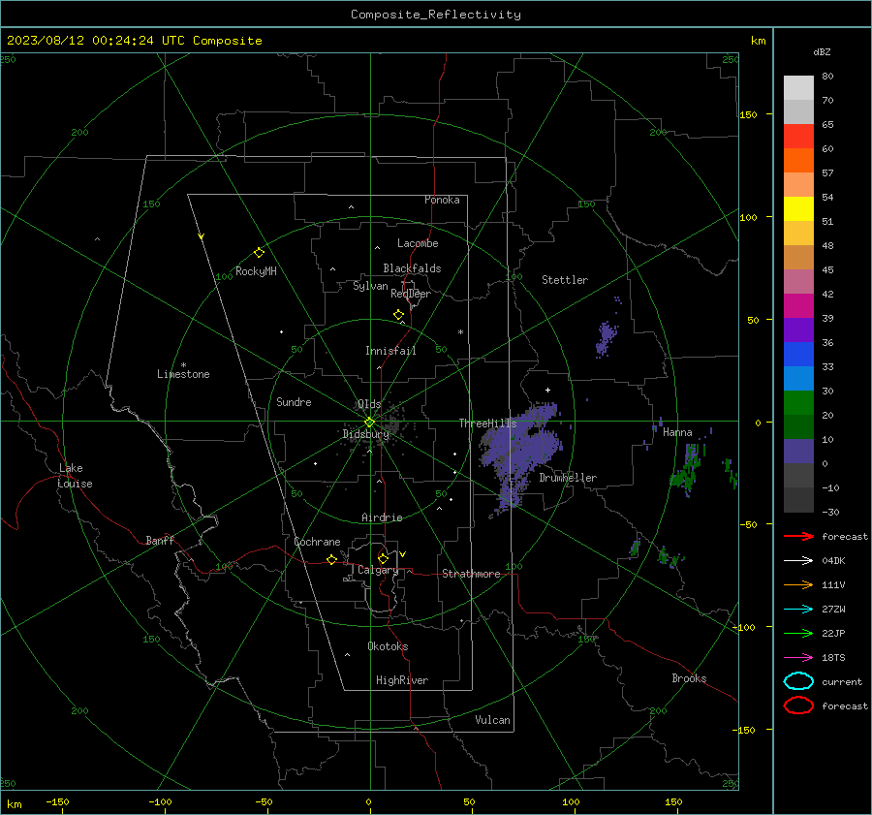This screenshot has width=872, height=815.
Task: Click the Brooks city label
Action: point(689,678)
